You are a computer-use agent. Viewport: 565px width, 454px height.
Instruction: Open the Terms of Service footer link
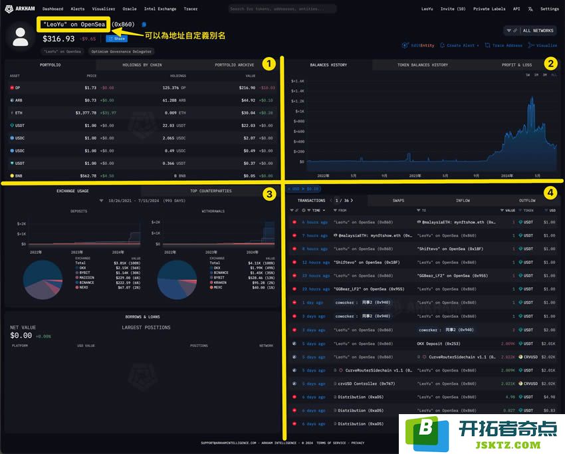[332, 443]
